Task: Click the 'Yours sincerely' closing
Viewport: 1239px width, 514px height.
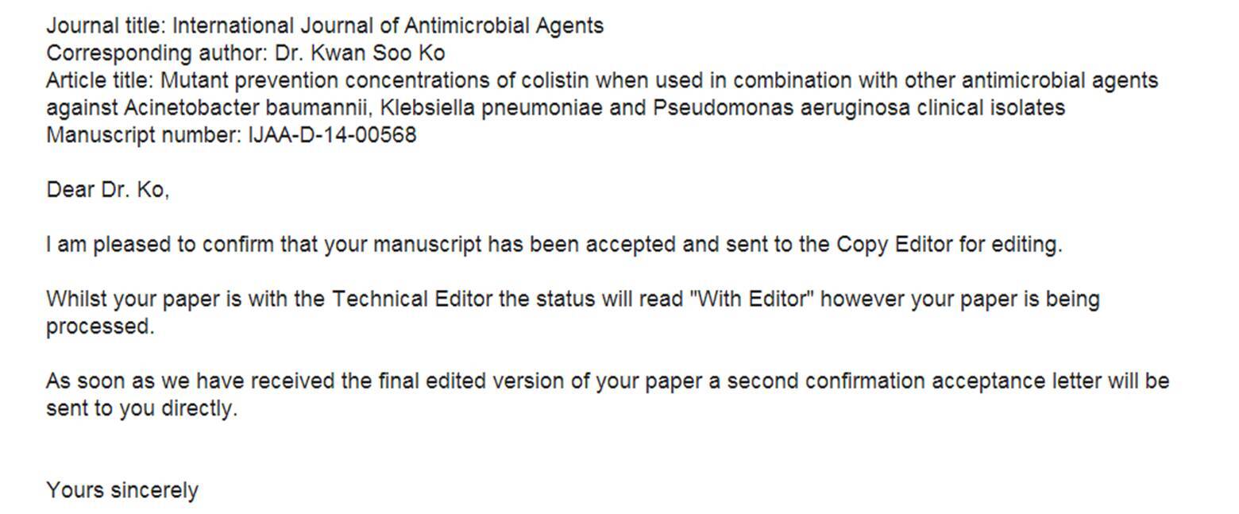Action: [x=122, y=491]
